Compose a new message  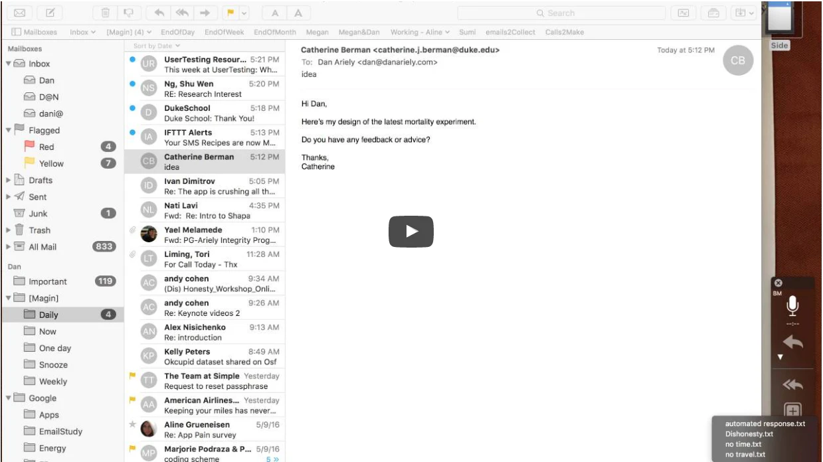click(50, 13)
